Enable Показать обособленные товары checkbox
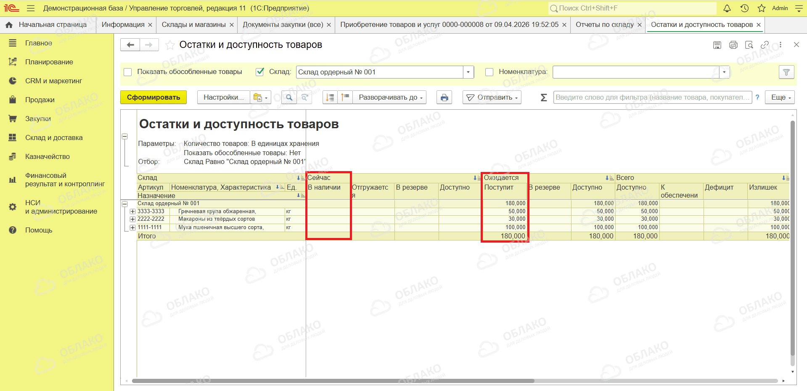The height and width of the screenshot is (391, 807). 128,72
